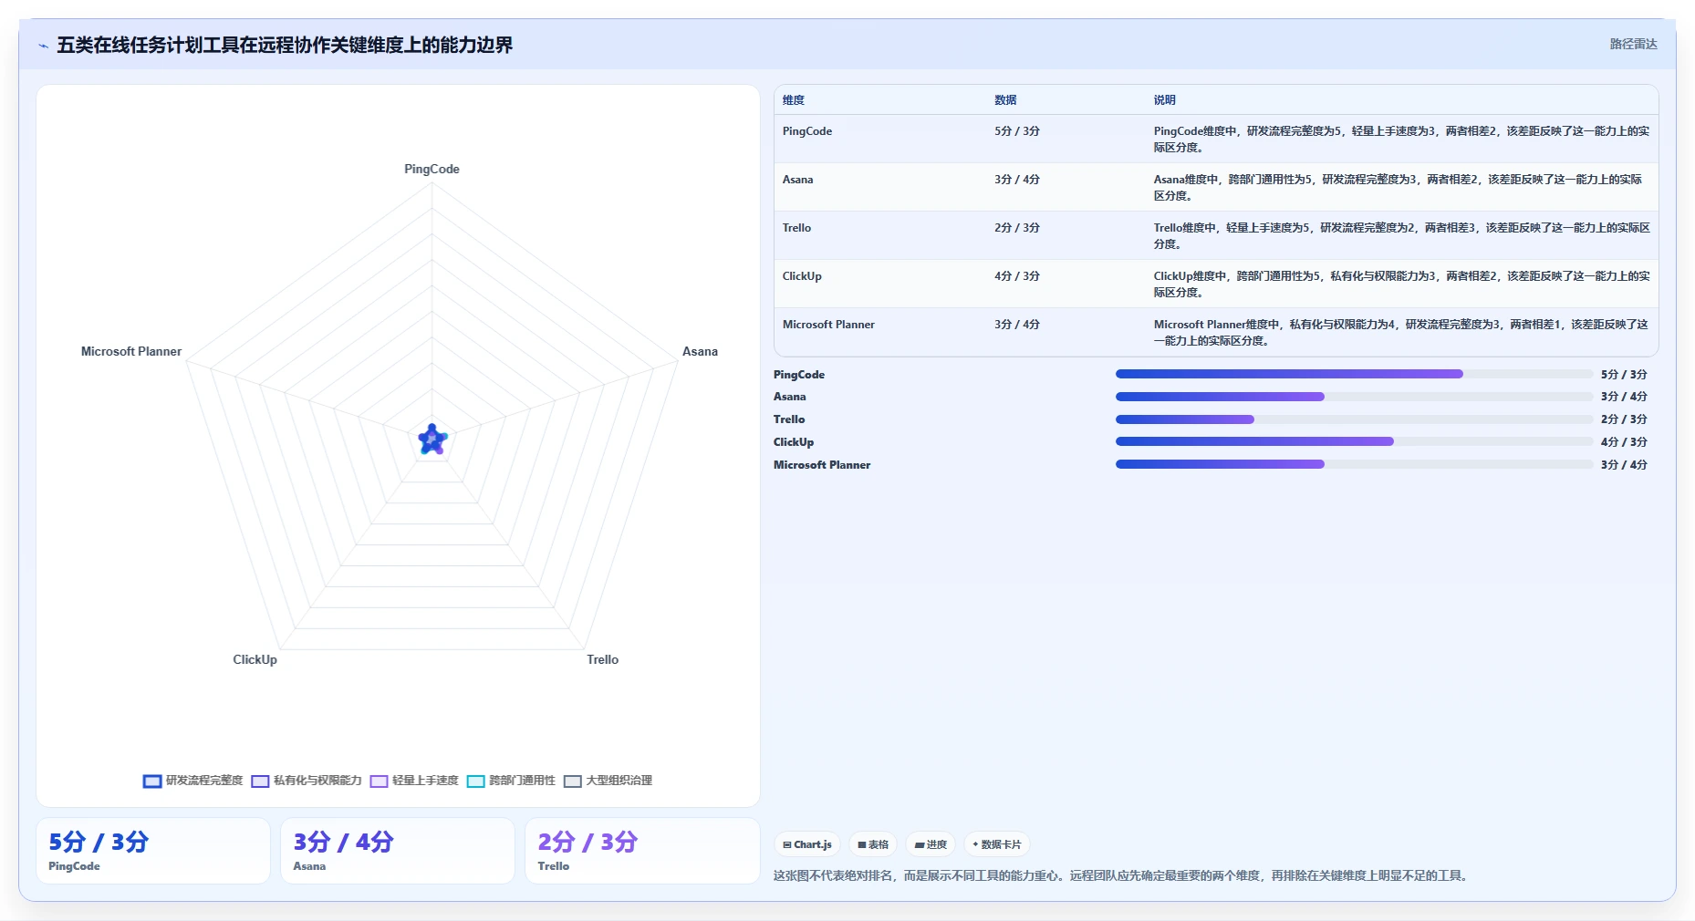1695x921 pixels.
Task: Select the ClickUp table row name
Action: [x=802, y=276]
